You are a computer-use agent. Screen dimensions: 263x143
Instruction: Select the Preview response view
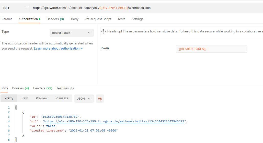42,98
